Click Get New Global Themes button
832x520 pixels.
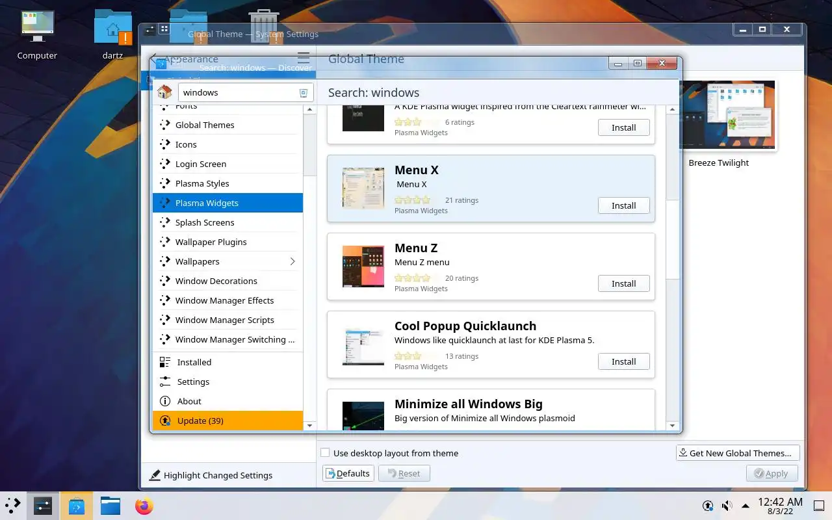point(738,453)
